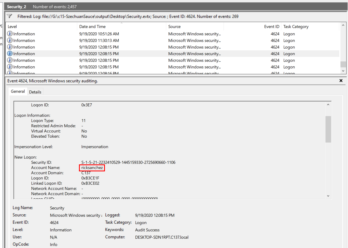Switch to the Details tab
348x248 pixels.
[x=35, y=92]
